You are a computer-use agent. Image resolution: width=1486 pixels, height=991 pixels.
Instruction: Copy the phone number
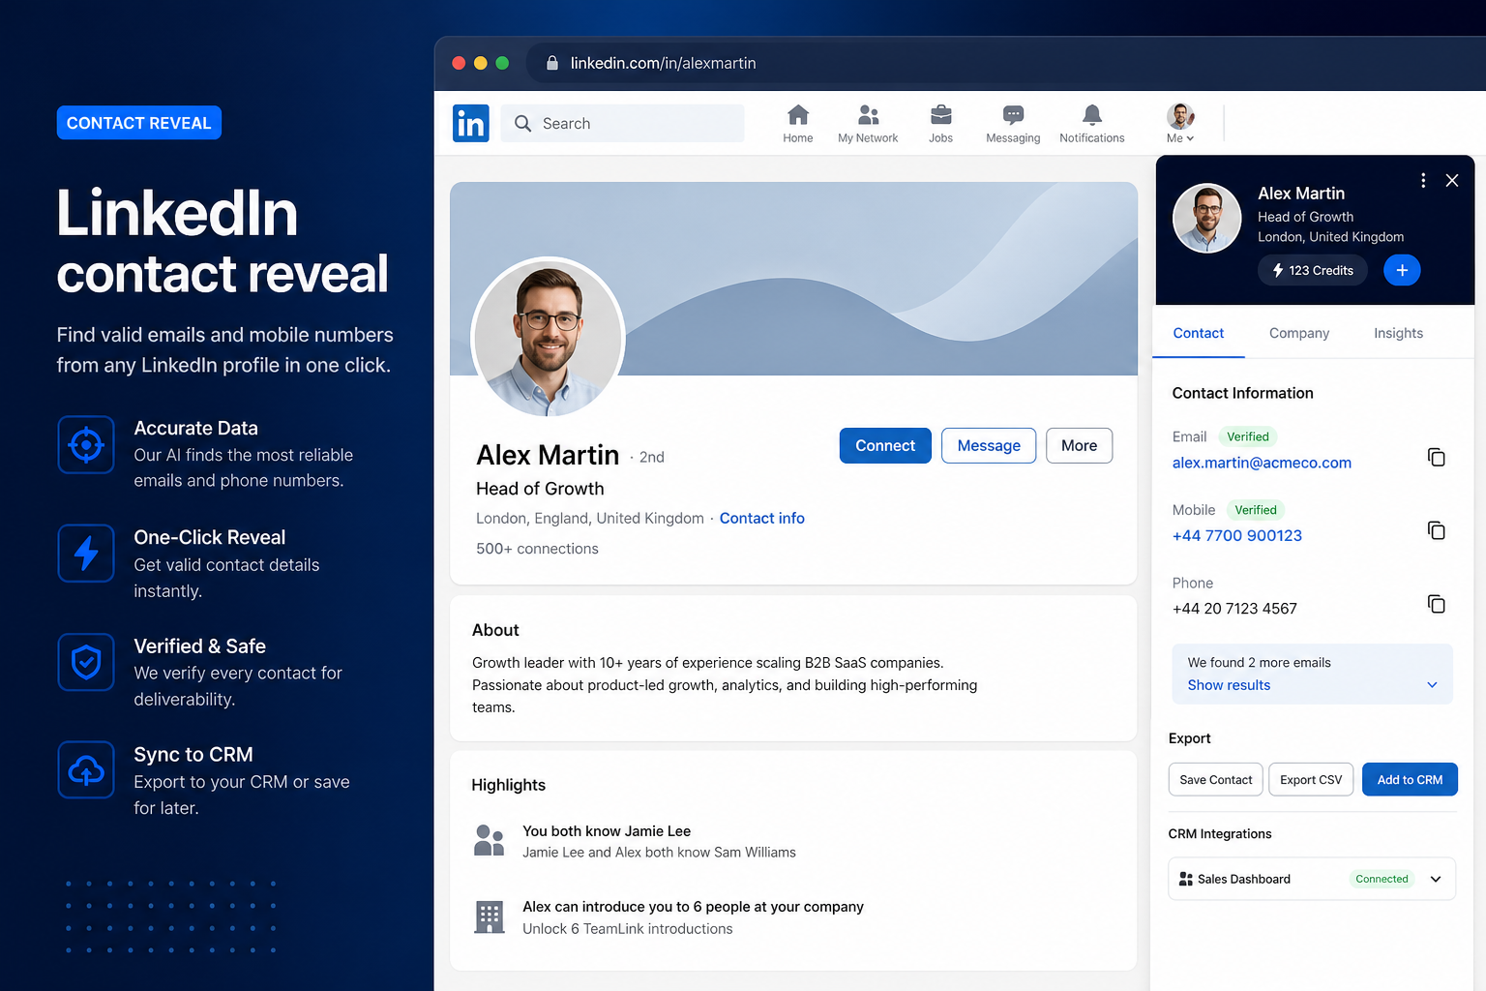click(1437, 604)
